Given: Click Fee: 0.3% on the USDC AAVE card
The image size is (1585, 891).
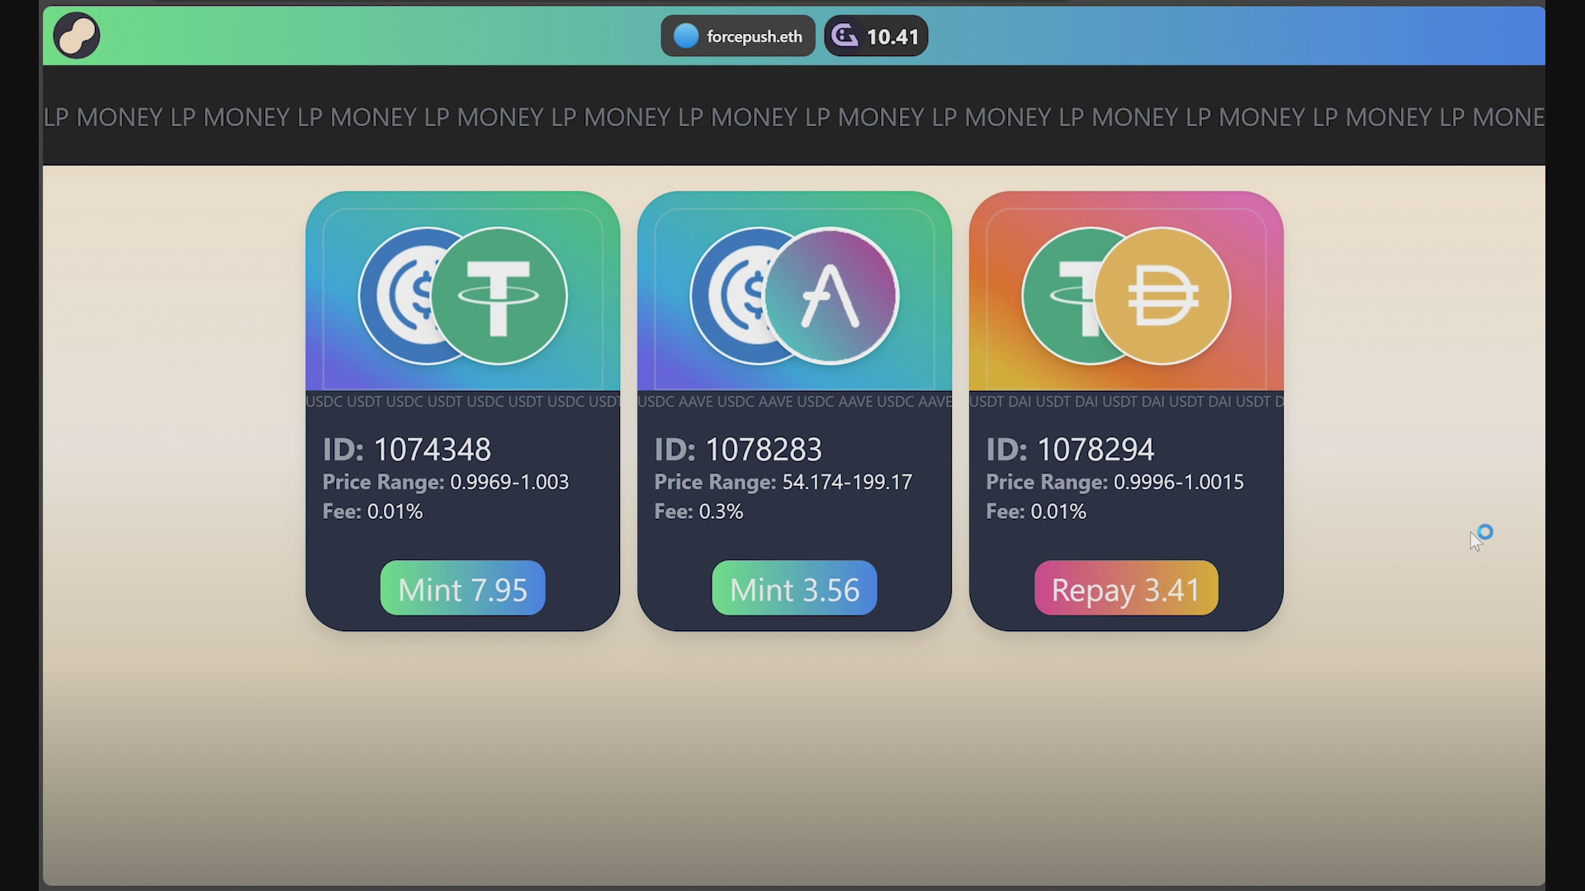Looking at the screenshot, I should (698, 511).
